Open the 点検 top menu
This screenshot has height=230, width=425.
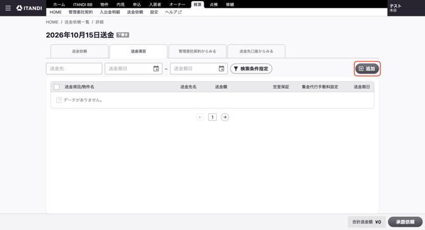214,4
